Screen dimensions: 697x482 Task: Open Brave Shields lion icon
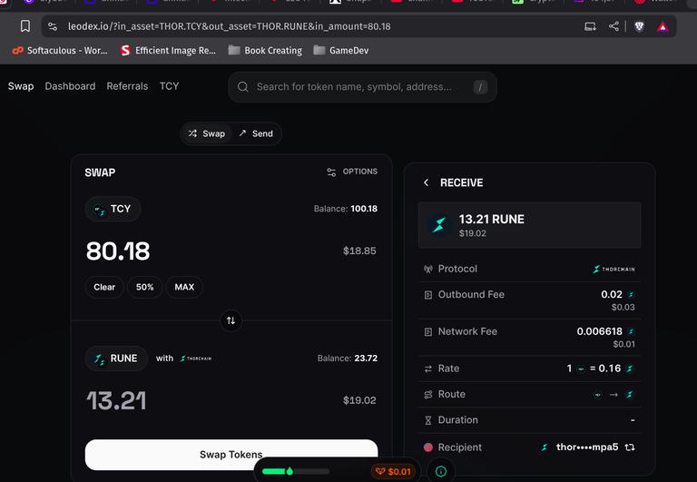(639, 26)
